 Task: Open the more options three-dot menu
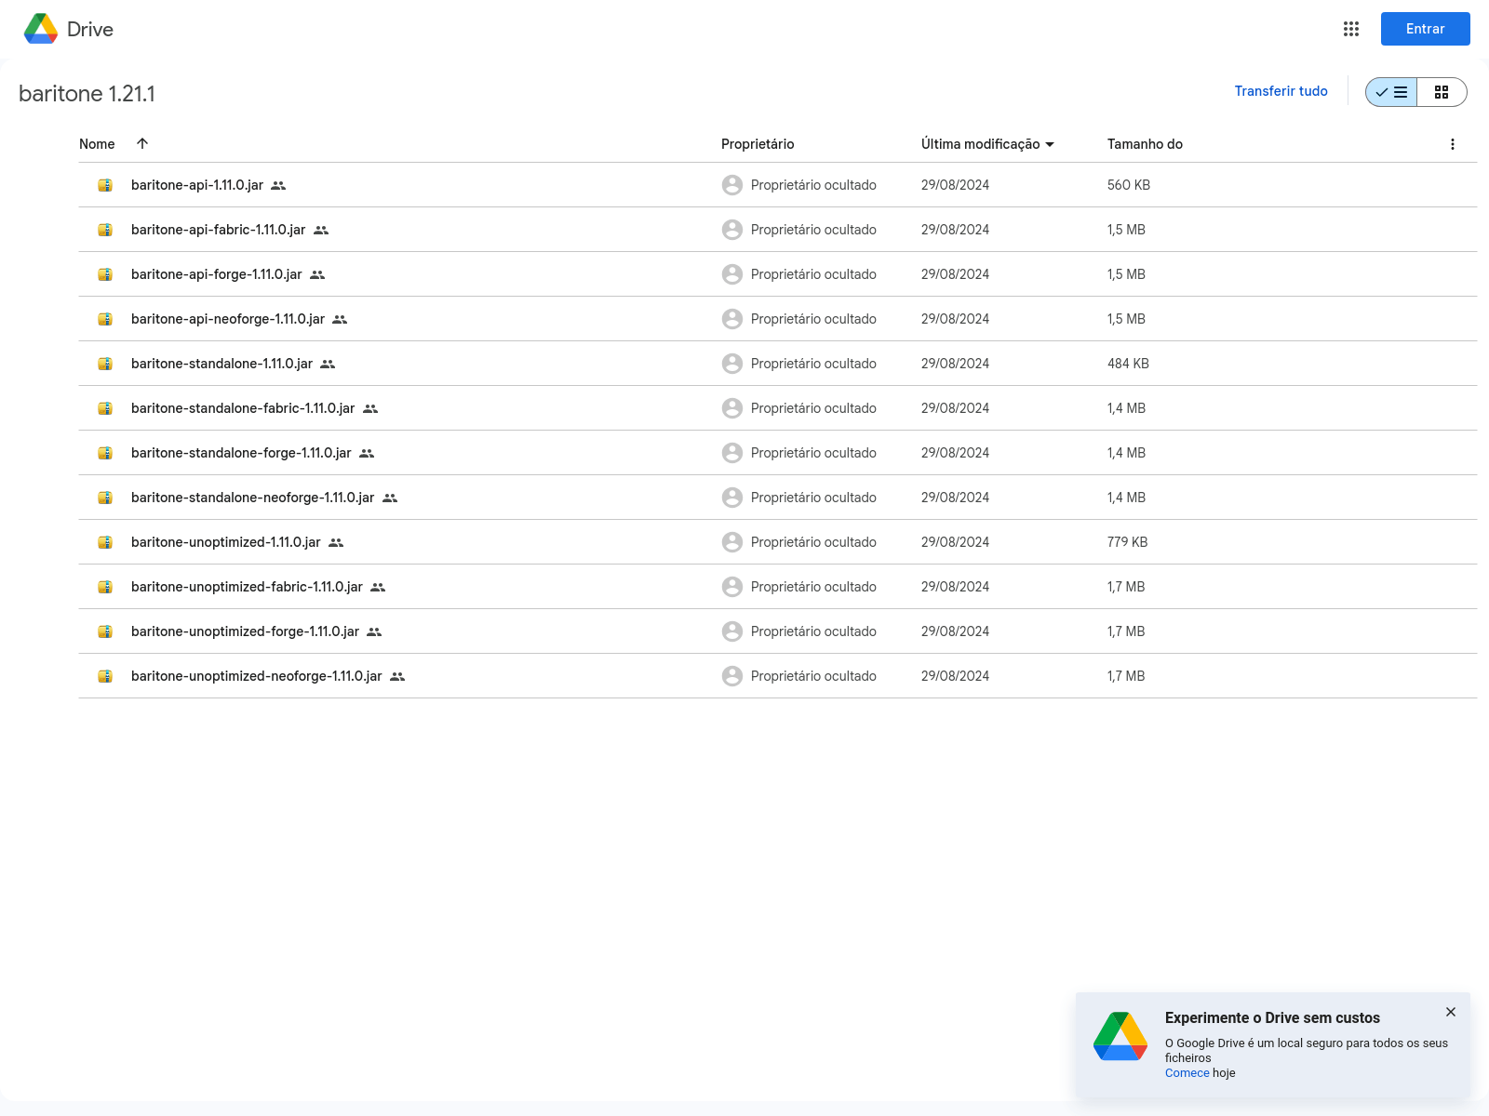click(x=1453, y=144)
